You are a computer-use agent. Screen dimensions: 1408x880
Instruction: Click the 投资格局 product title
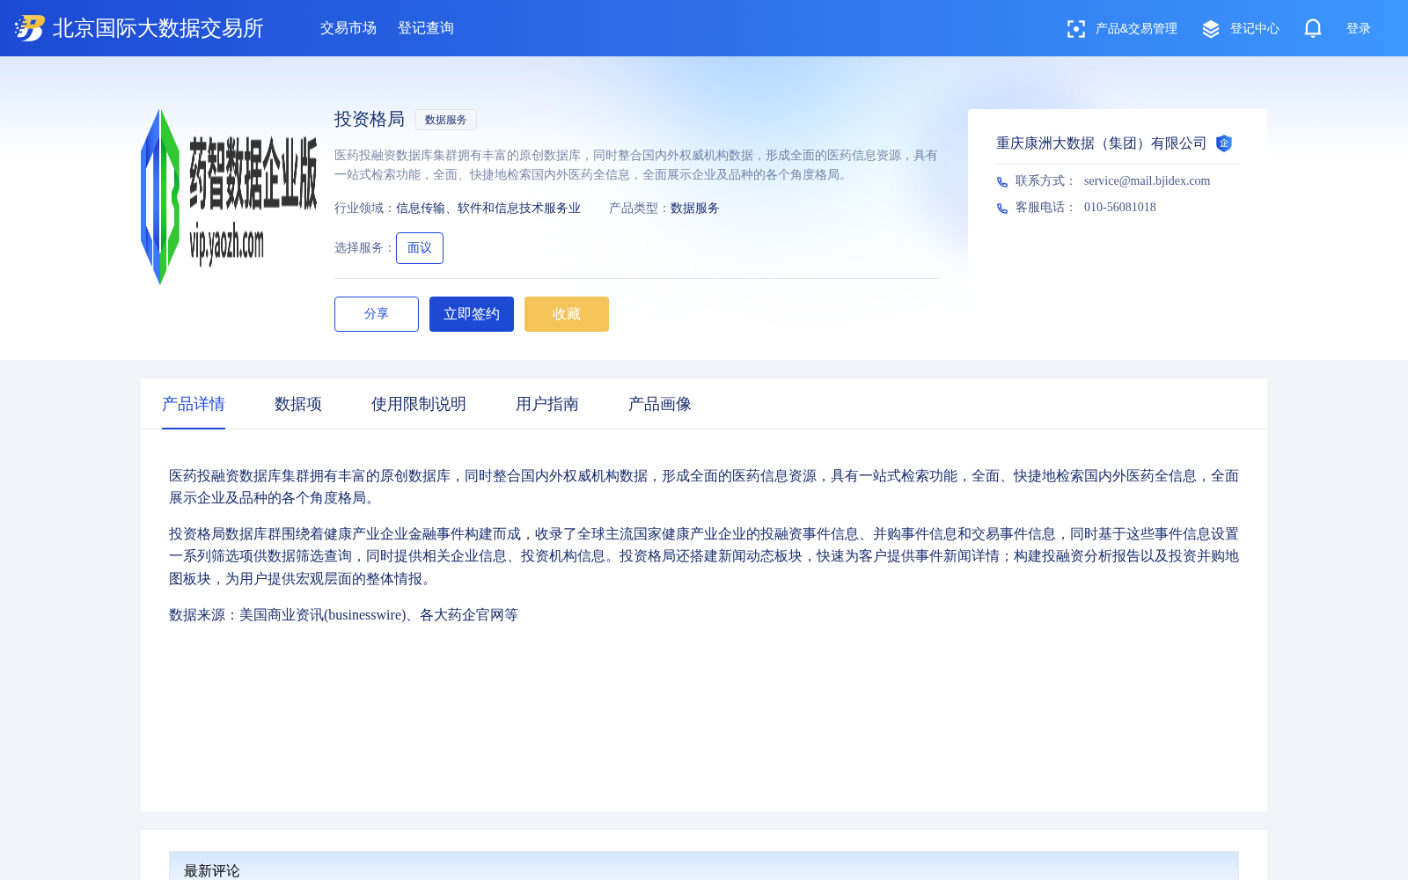(370, 119)
